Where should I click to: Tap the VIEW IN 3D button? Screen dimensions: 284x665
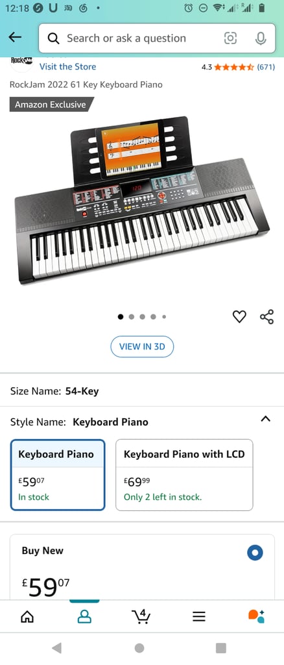click(x=142, y=347)
